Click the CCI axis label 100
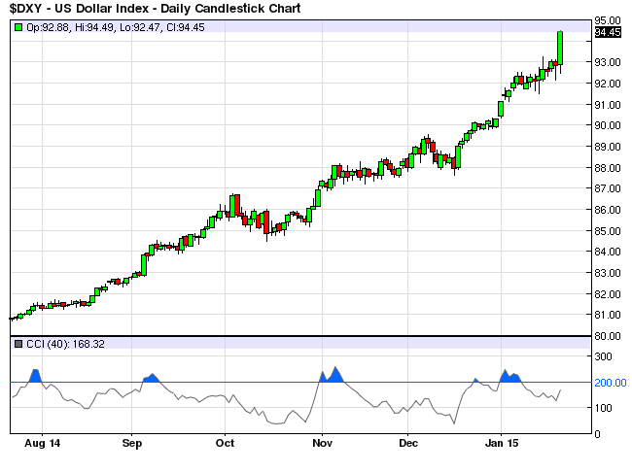This screenshot has width=632, height=473. point(604,408)
